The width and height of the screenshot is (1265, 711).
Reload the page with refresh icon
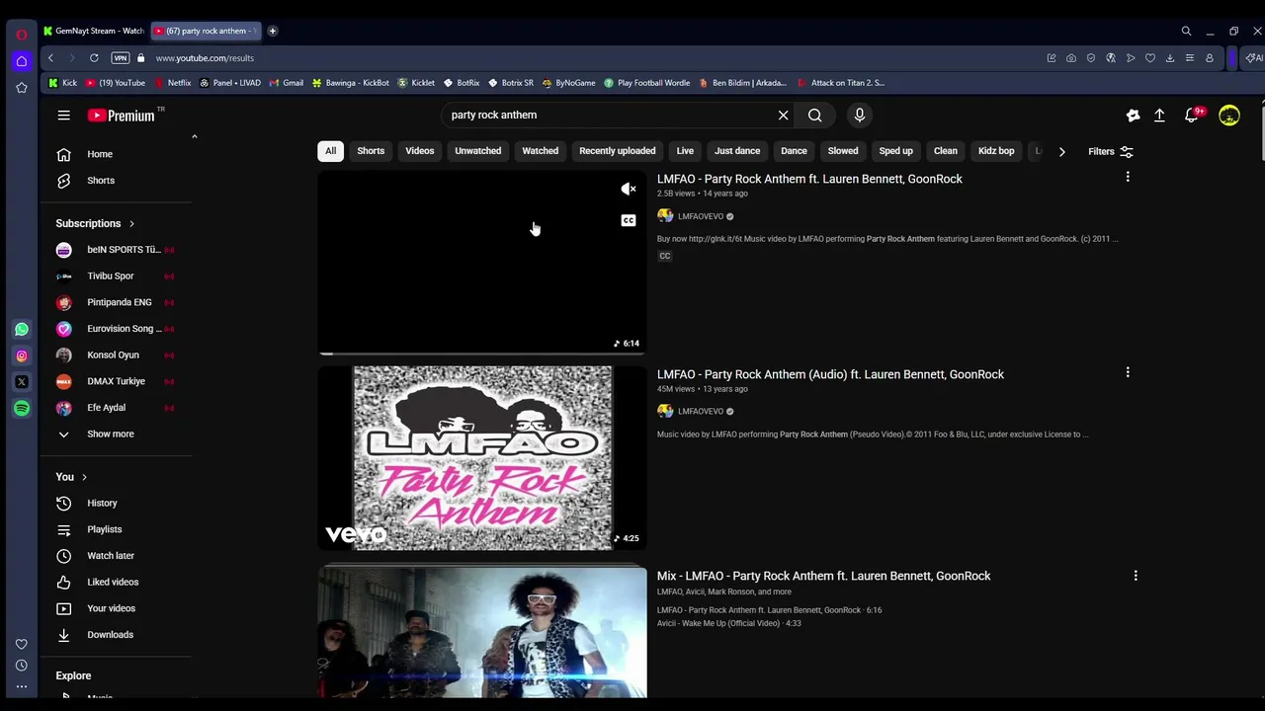pyautogui.click(x=94, y=58)
